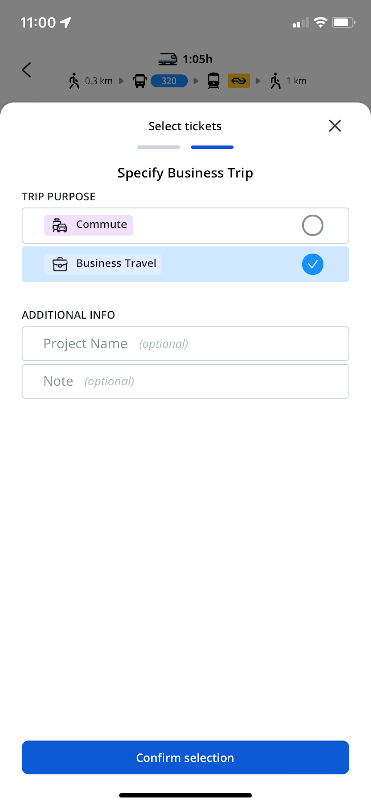Tap the back arrow chevron
371x805 pixels.
[27, 70]
